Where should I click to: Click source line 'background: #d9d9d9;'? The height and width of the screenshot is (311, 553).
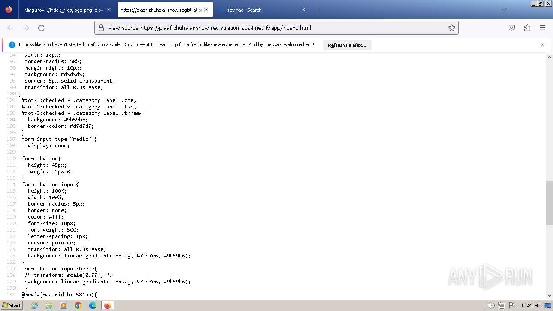(55, 74)
